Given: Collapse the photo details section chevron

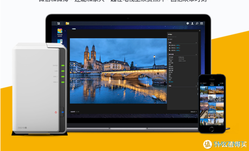Looking at the screenshot, I should (196, 54).
